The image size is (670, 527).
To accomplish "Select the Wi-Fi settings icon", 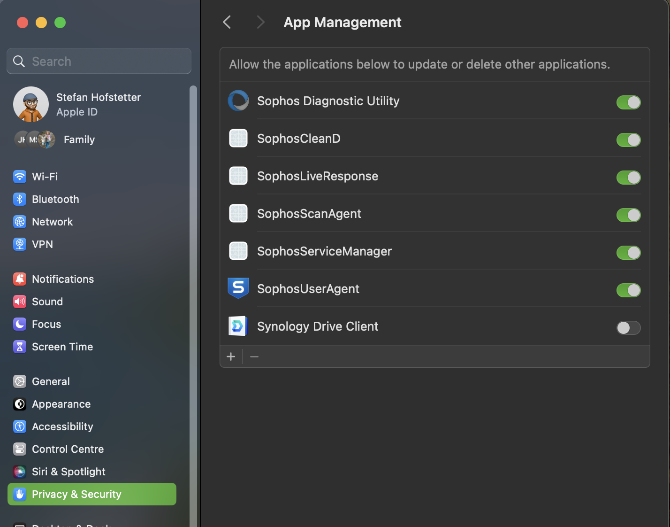I will click(x=19, y=176).
